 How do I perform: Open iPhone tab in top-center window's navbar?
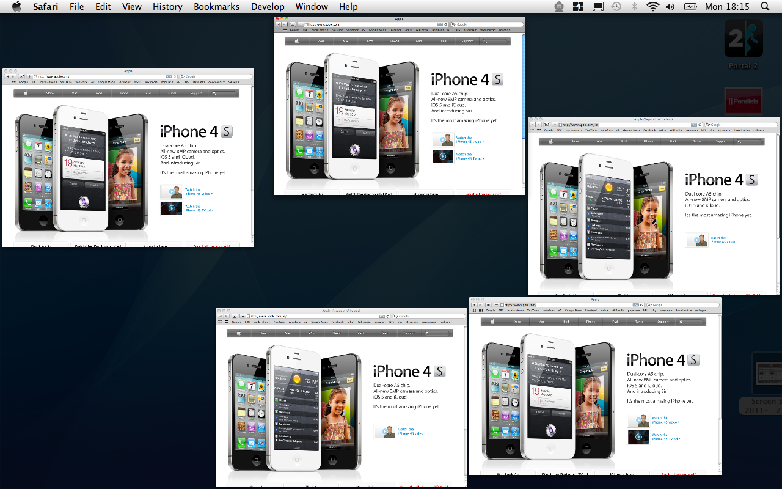click(x=394, y=41)
